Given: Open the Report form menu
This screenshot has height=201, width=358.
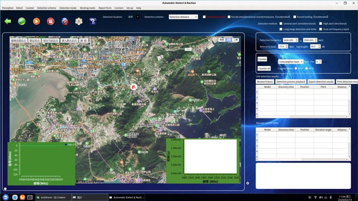Looking at the screenshot, I should [105, 8].
